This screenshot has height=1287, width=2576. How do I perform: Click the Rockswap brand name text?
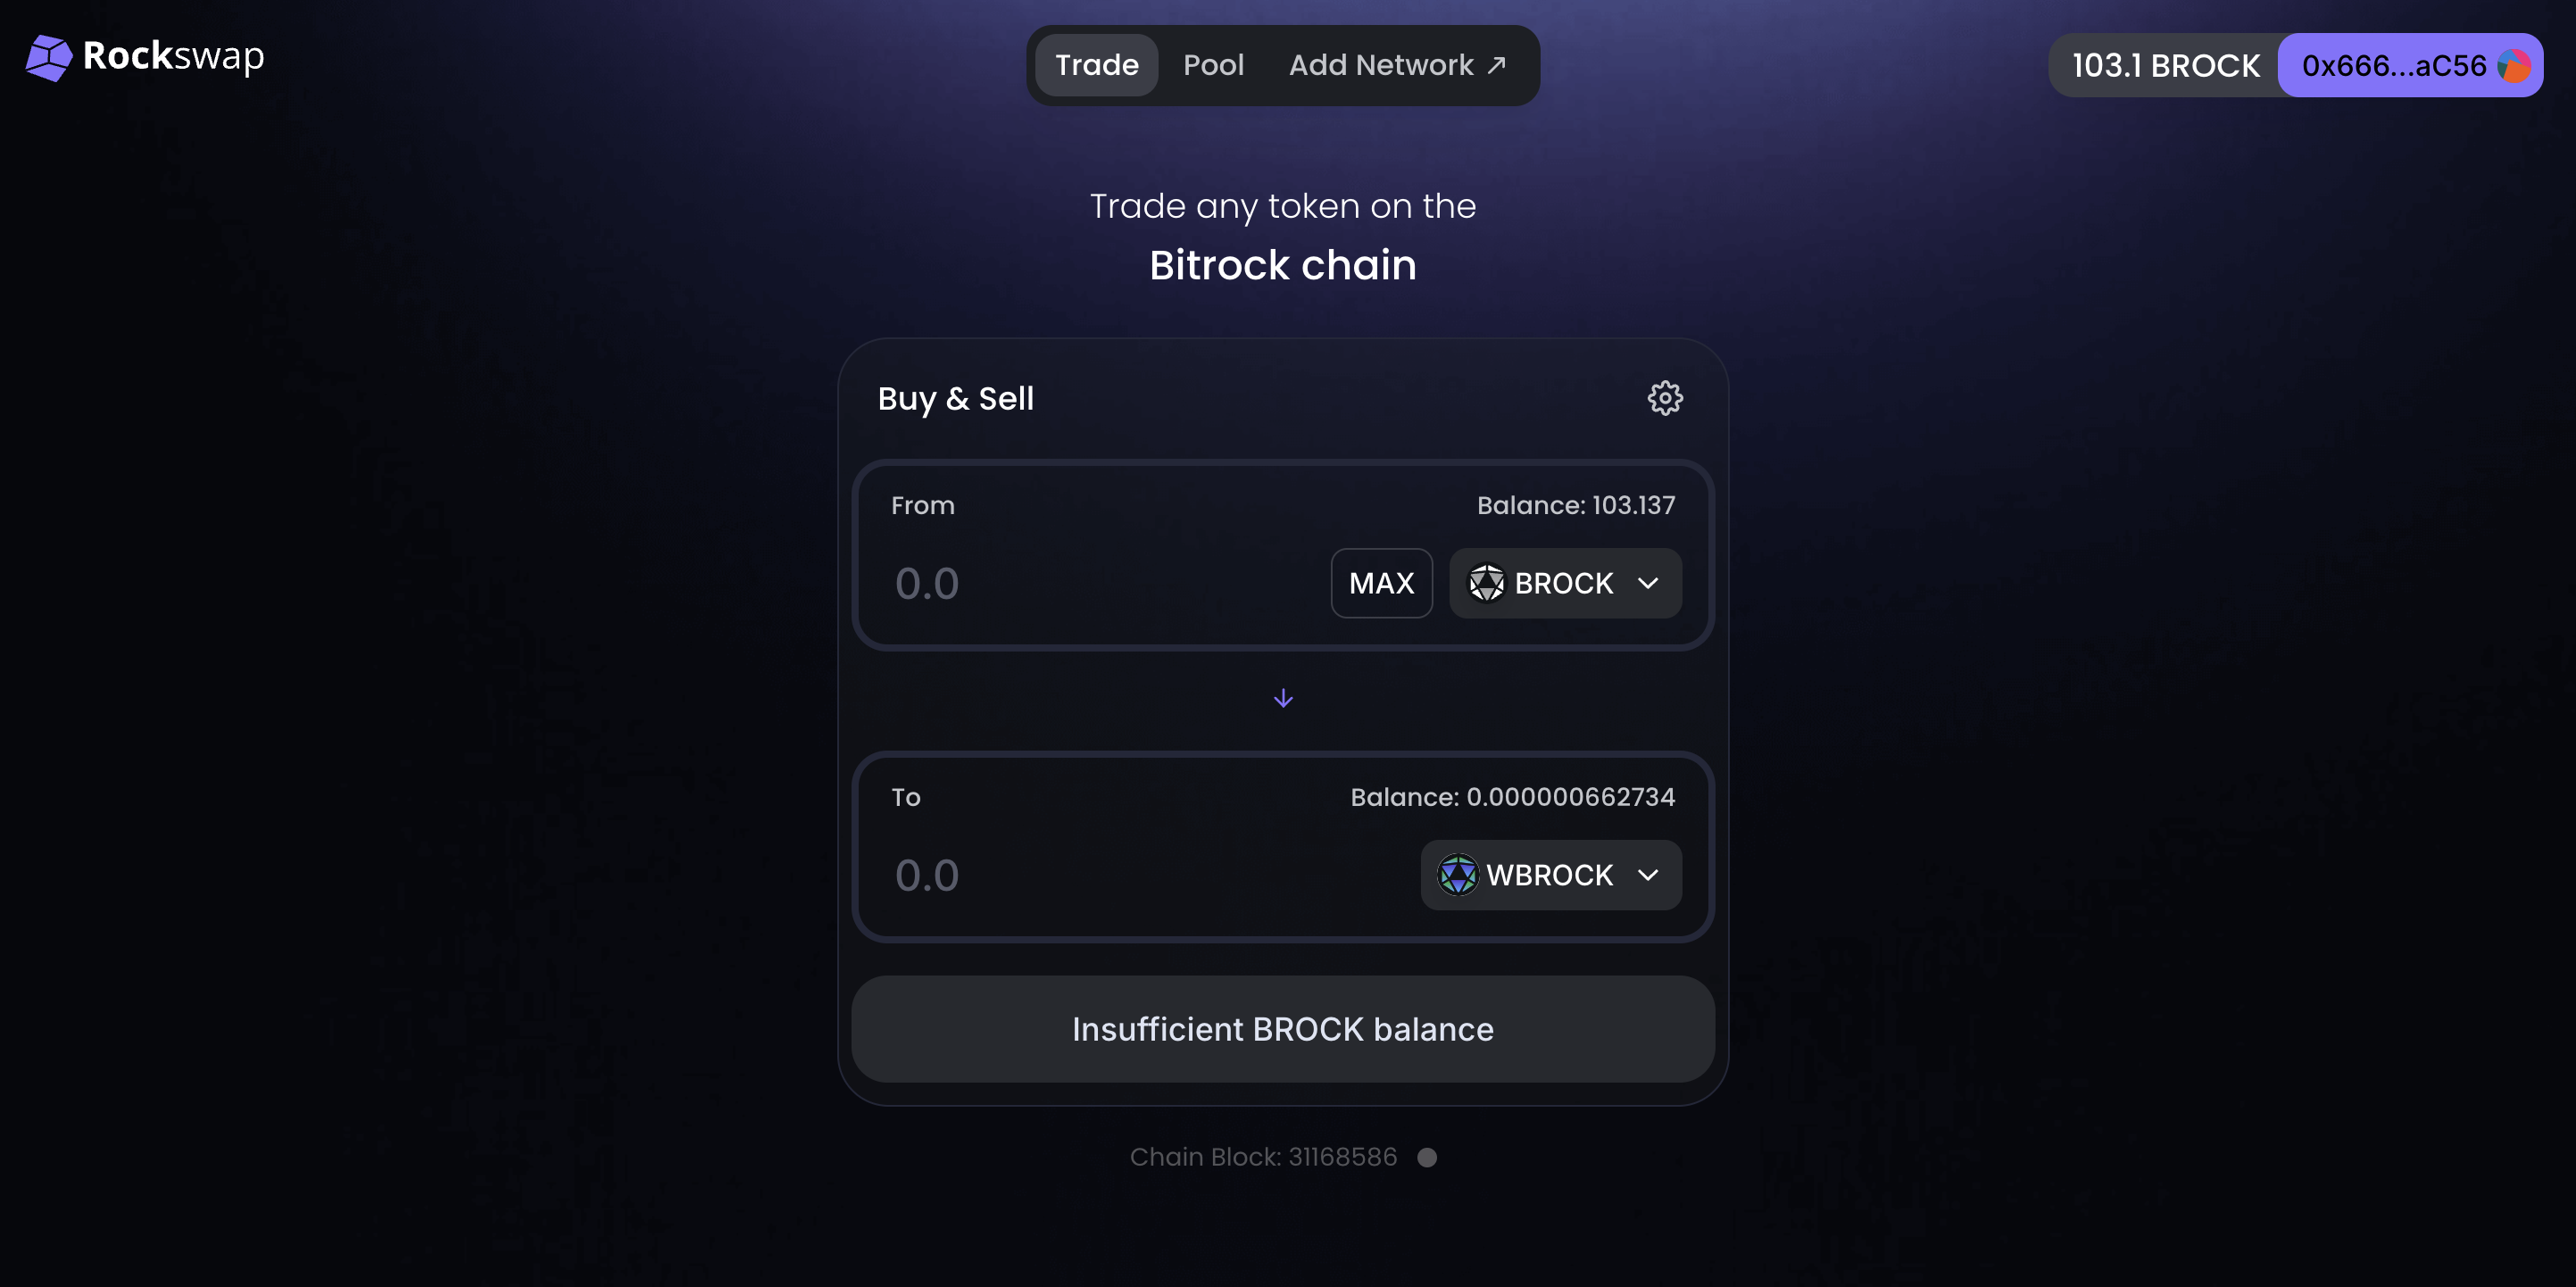click(x=174, y=56)
